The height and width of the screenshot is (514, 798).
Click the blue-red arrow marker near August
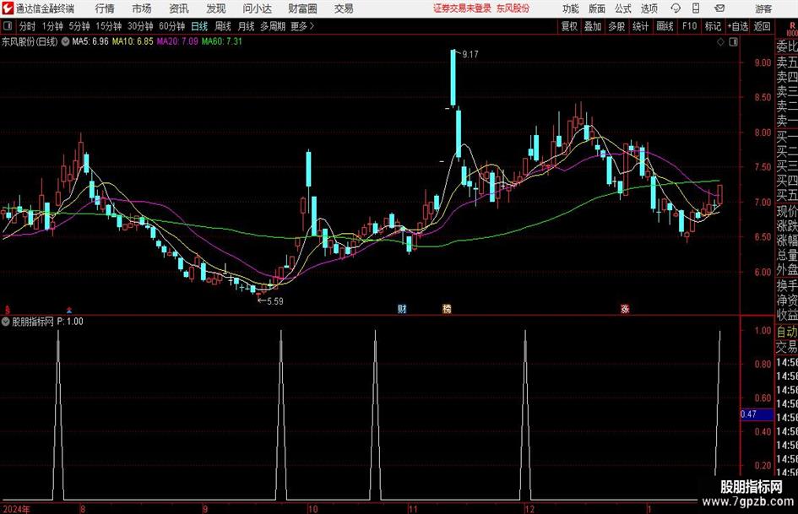click(69, 310)
